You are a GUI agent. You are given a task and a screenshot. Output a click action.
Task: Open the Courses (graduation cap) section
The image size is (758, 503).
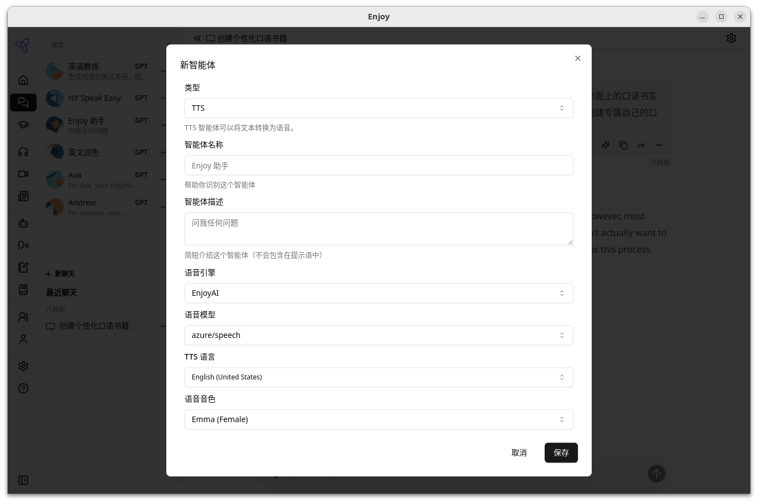(23, 125)
